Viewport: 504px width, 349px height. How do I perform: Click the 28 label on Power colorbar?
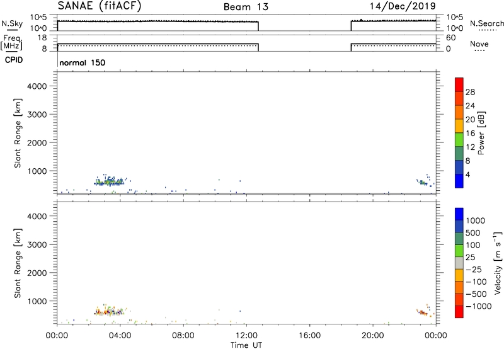[x=470, y=92]
